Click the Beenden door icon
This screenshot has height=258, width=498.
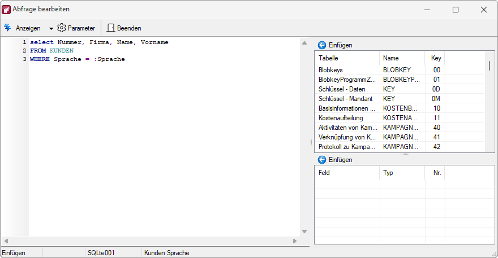pyautogui.click(x=110, y=28)
